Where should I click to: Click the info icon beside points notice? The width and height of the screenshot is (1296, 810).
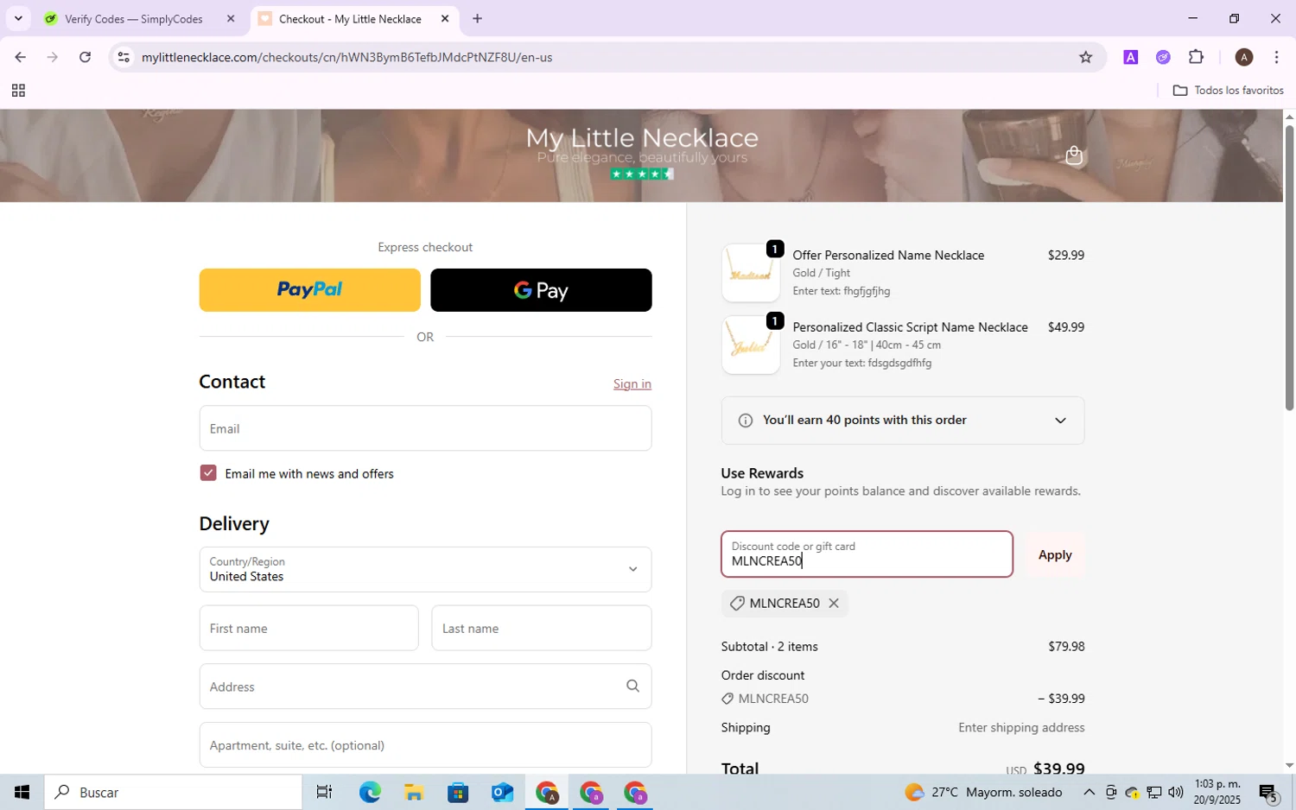746,421
